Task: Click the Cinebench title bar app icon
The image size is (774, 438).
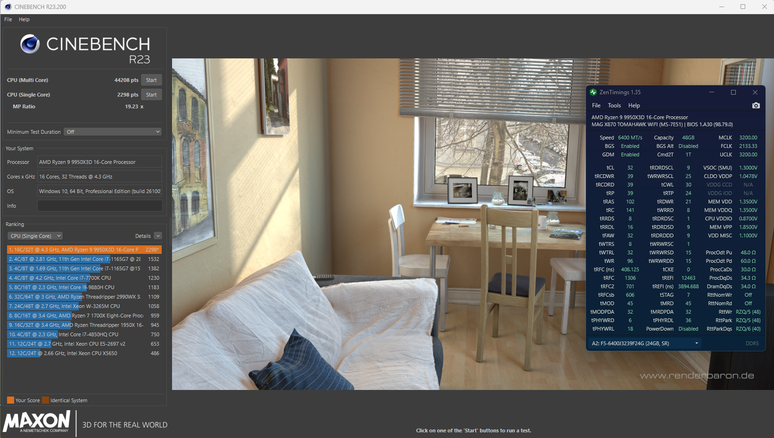Action: point(8,7)
